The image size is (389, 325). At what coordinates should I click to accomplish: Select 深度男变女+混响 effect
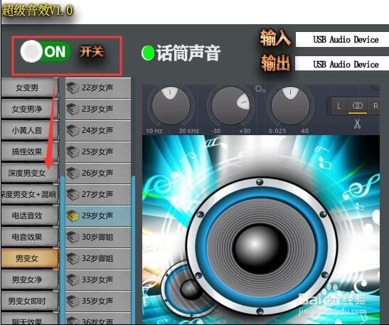point(29,194)
